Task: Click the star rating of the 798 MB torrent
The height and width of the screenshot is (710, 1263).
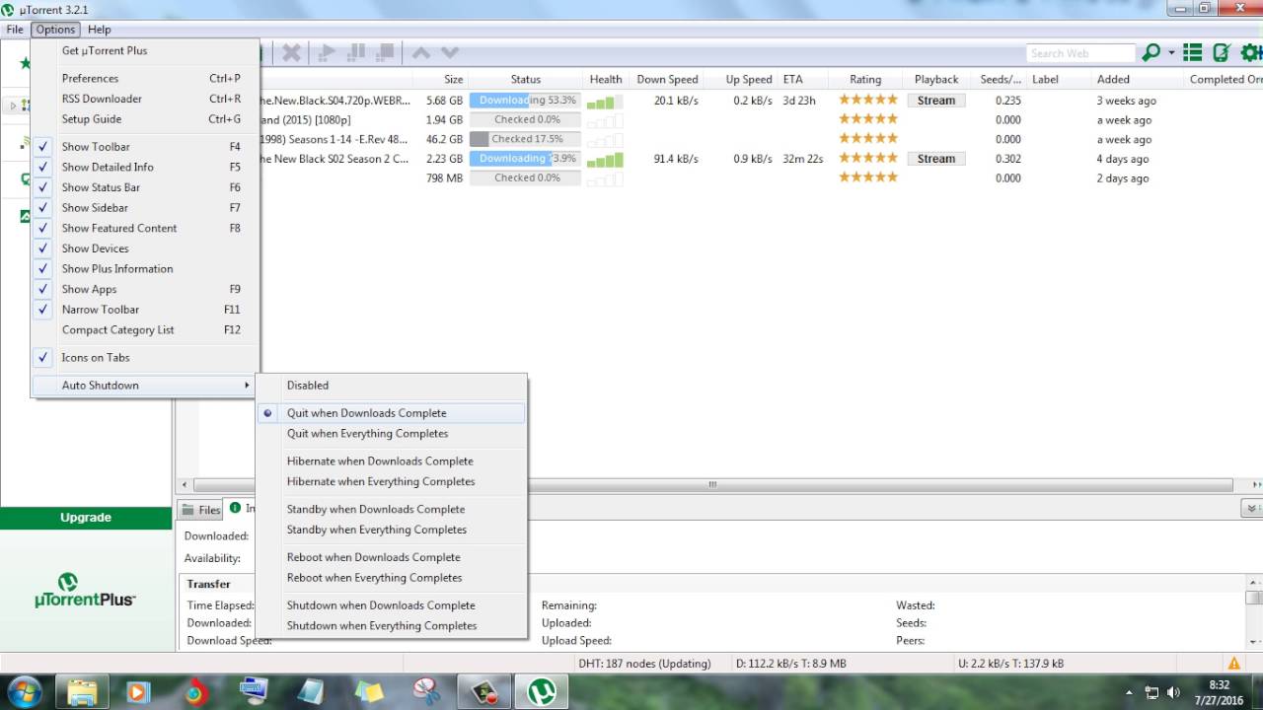Action: point(868,177)
